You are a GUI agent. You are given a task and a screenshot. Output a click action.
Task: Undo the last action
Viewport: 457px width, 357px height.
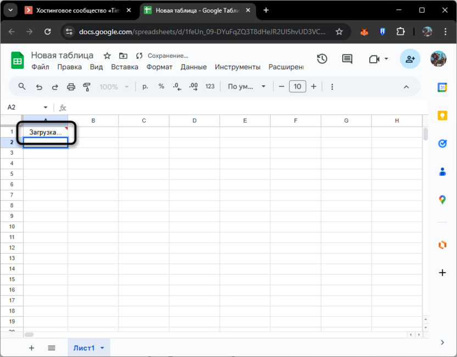pyautogui.click(x=39, y=87)
